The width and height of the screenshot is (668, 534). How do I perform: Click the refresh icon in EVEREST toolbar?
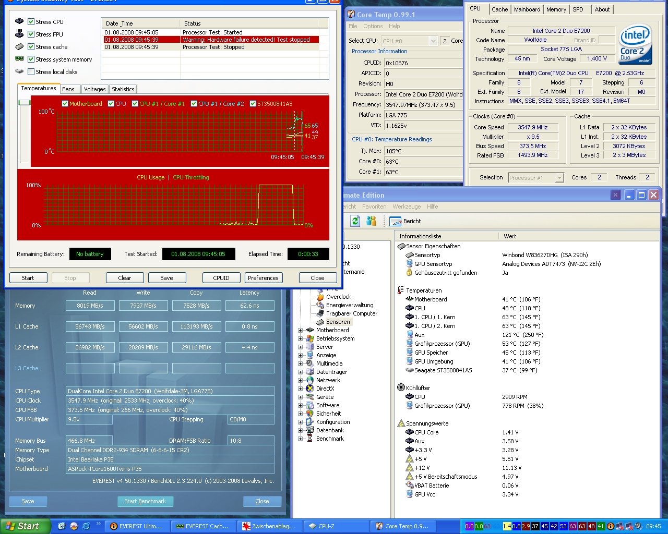[355, 221]
